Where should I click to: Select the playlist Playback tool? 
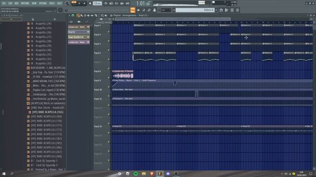click(x=106, y=15)
